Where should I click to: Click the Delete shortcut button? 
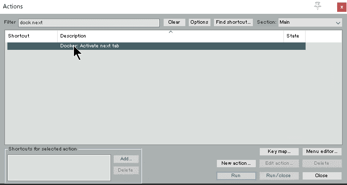(126, 170)
